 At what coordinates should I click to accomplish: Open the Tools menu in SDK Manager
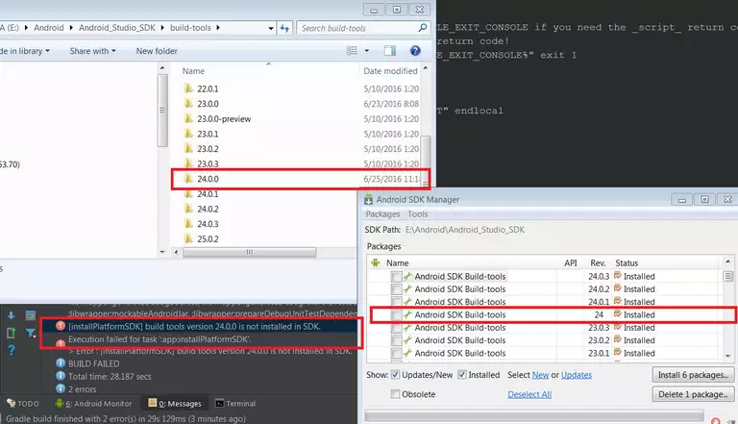[417, 214]
